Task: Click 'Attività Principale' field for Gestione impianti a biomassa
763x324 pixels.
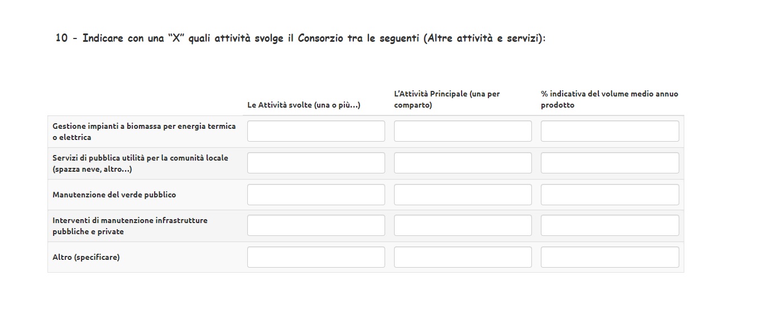Action: click(x=463, y=131)
